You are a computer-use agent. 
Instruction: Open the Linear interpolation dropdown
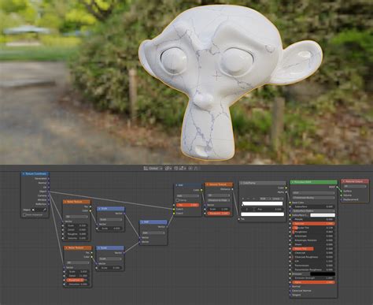coord(278,199)
